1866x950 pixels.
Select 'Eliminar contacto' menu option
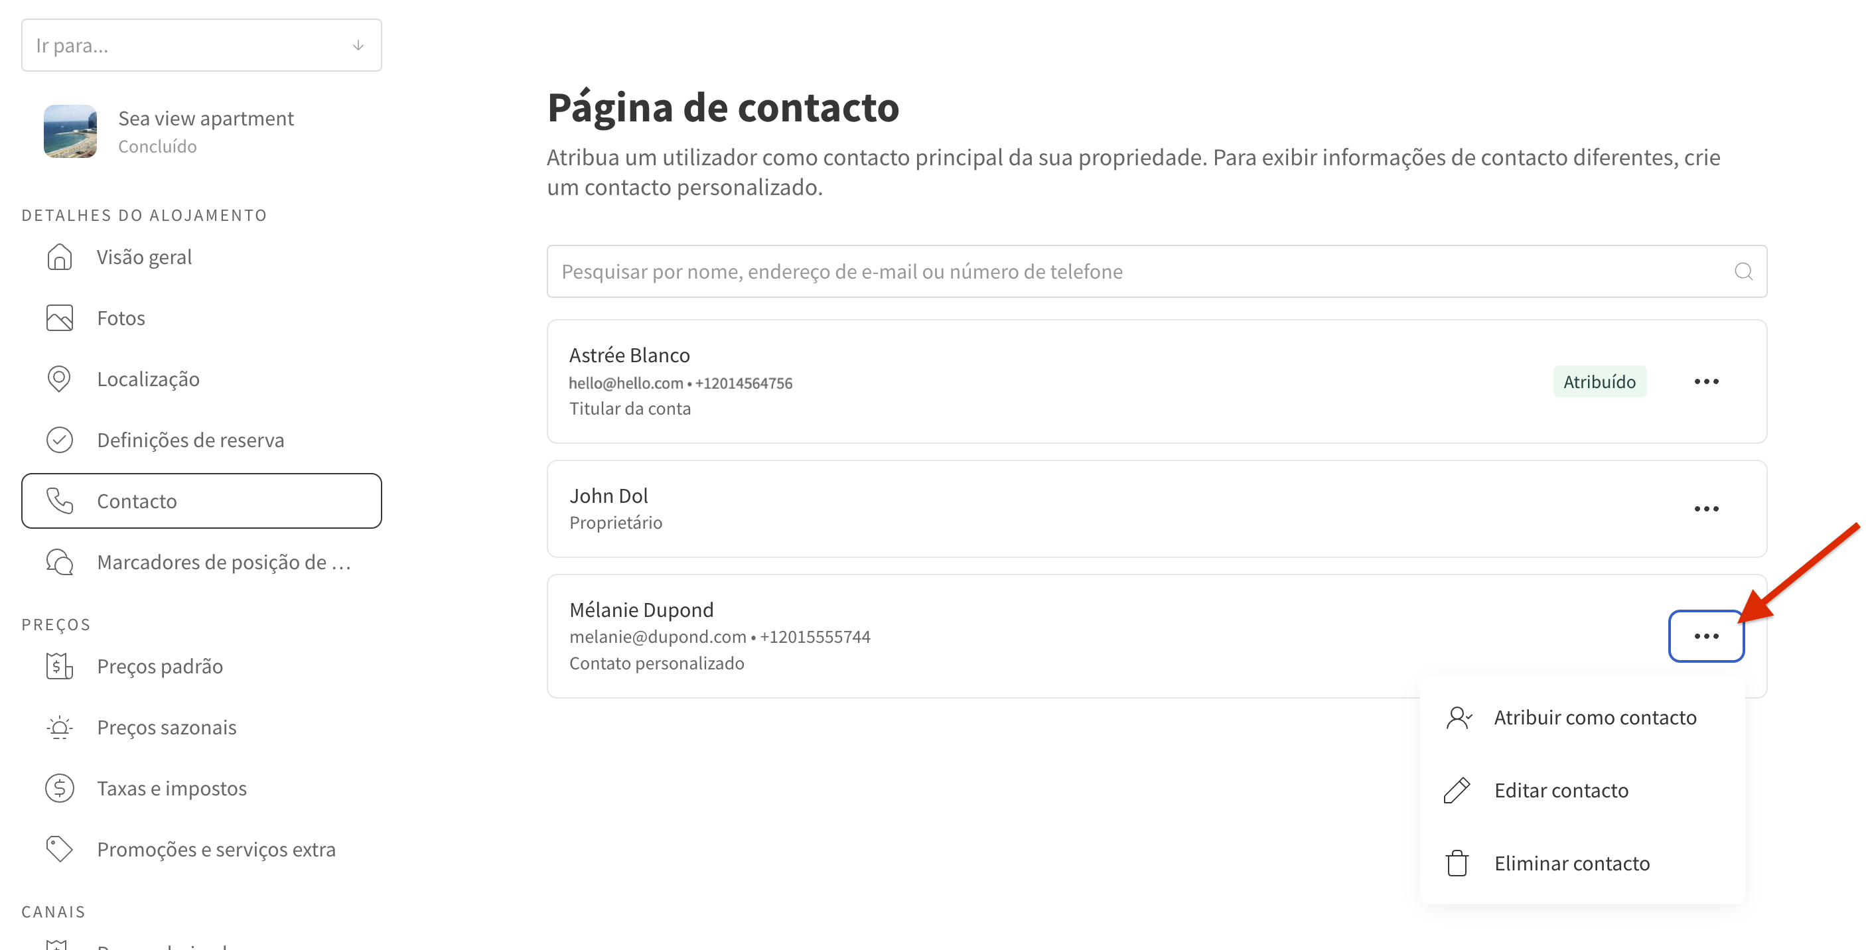click(x=1571, y=863)
